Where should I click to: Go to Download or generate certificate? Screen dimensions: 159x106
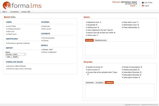[19, 43]
